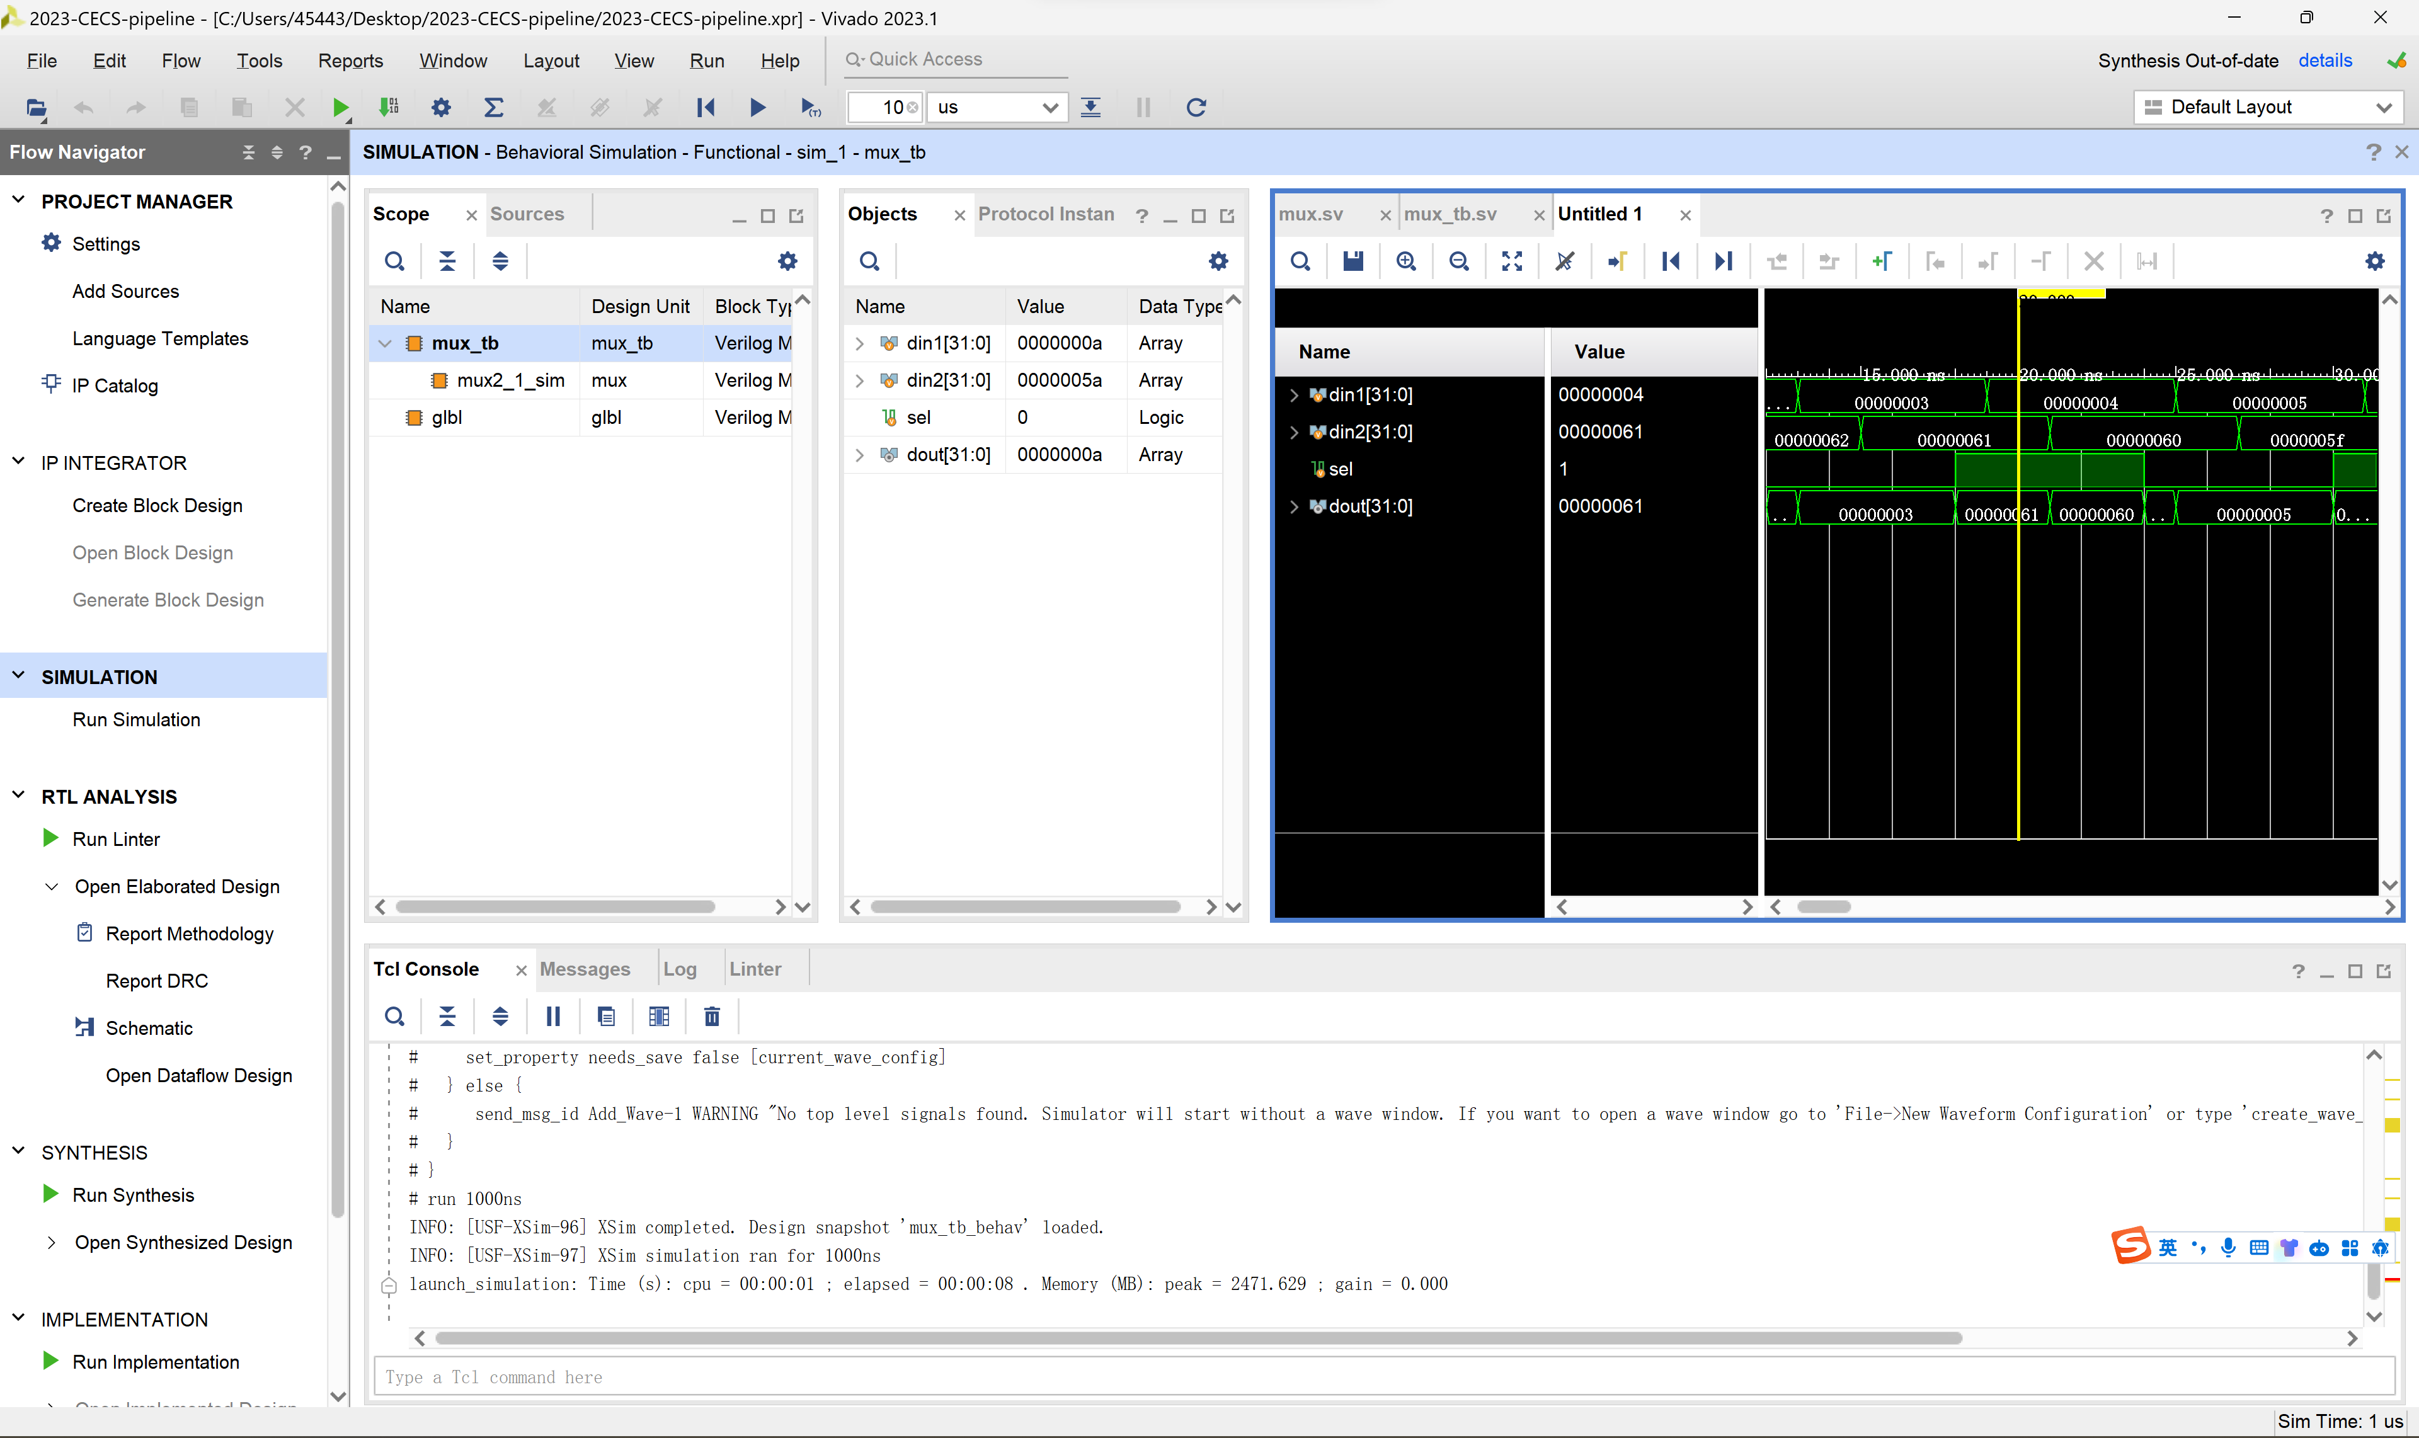
Task: Open waveform viewer settings gear
Action: (2374, 261)
